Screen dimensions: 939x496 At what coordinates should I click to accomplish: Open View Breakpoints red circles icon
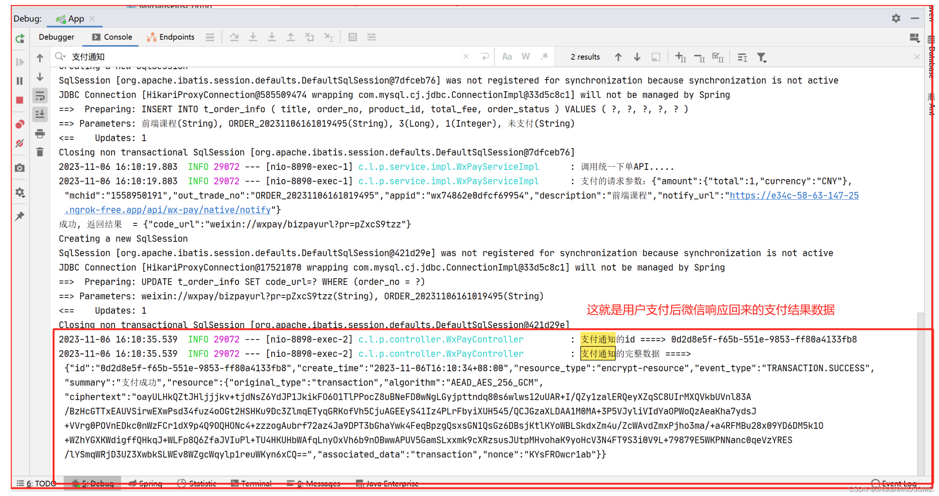[19, 124]
